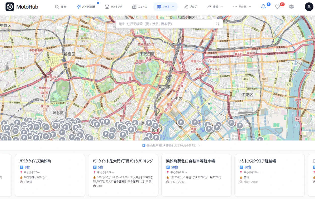Click money bag icon beside 1日200円
Viewport: 315px width, 199px height.
point(168,177)
